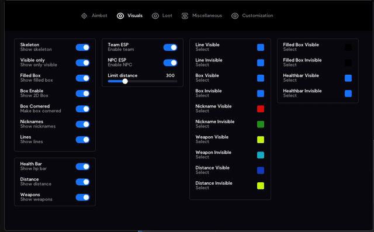The height and width of the screenshot is (232, 374).
Task: Click the Miscellaneous tab icon
Action: coord(185,16)
